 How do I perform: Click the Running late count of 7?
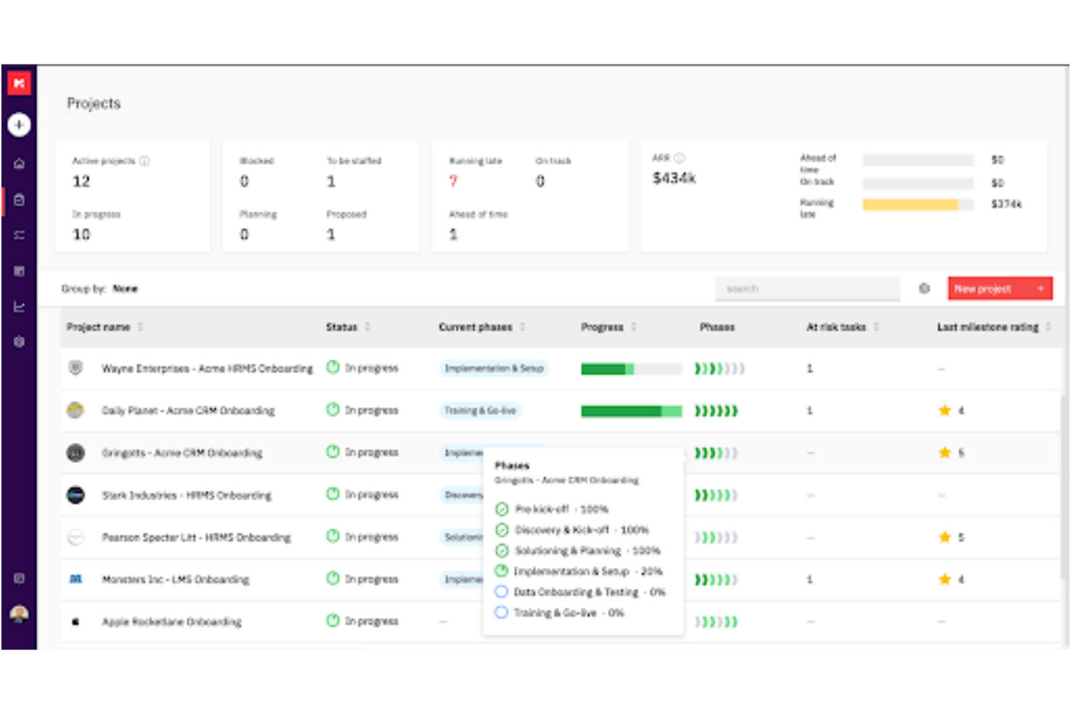(x=453, y=182)
